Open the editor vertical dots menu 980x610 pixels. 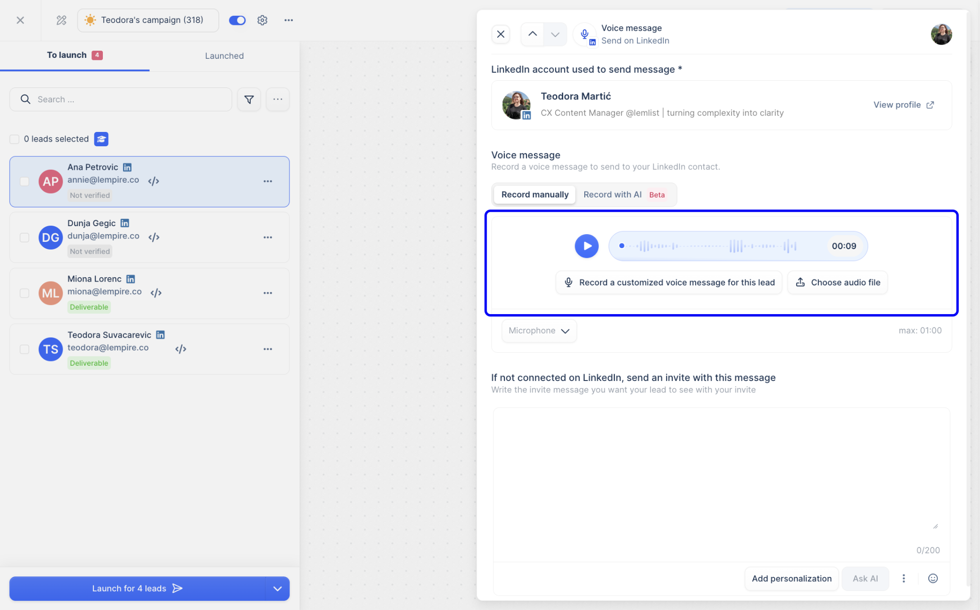pyautogui.click(x=903, y=578)
